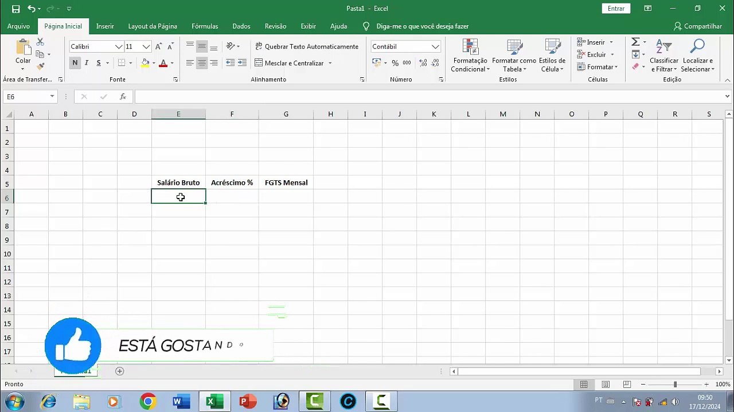734x412 pixels.
Task: Open the Arquivo menu
Action: 18,26
